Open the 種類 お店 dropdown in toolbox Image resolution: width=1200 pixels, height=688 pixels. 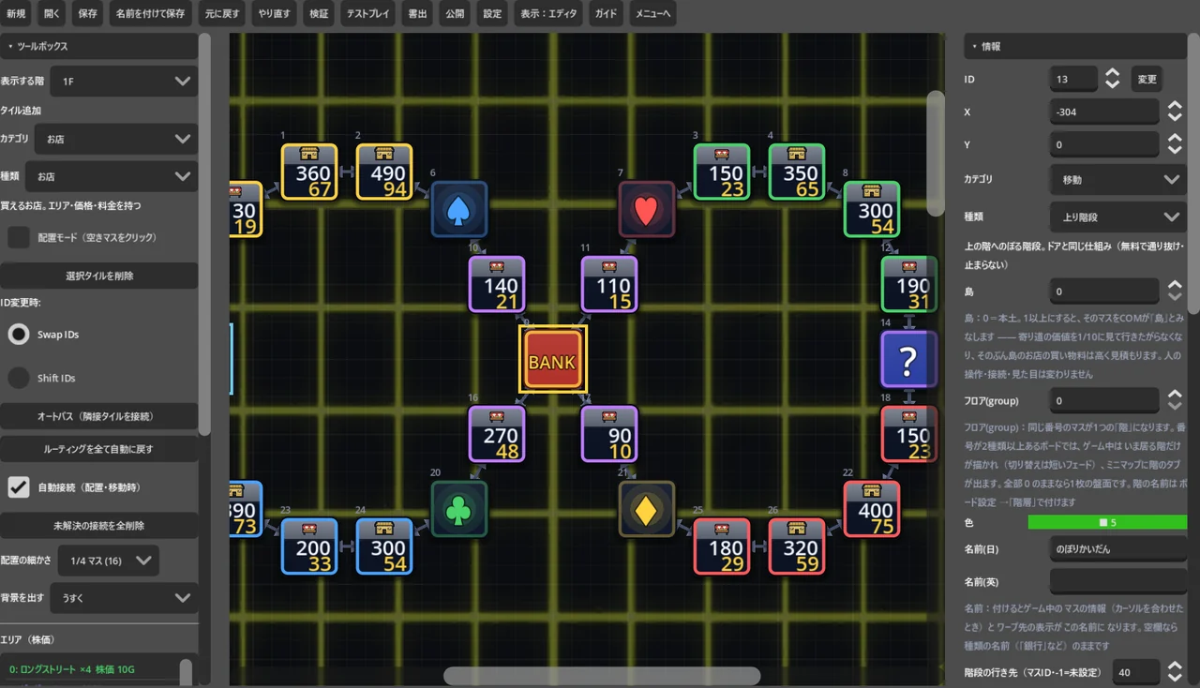pyautogui.click(x=112, y=176)
